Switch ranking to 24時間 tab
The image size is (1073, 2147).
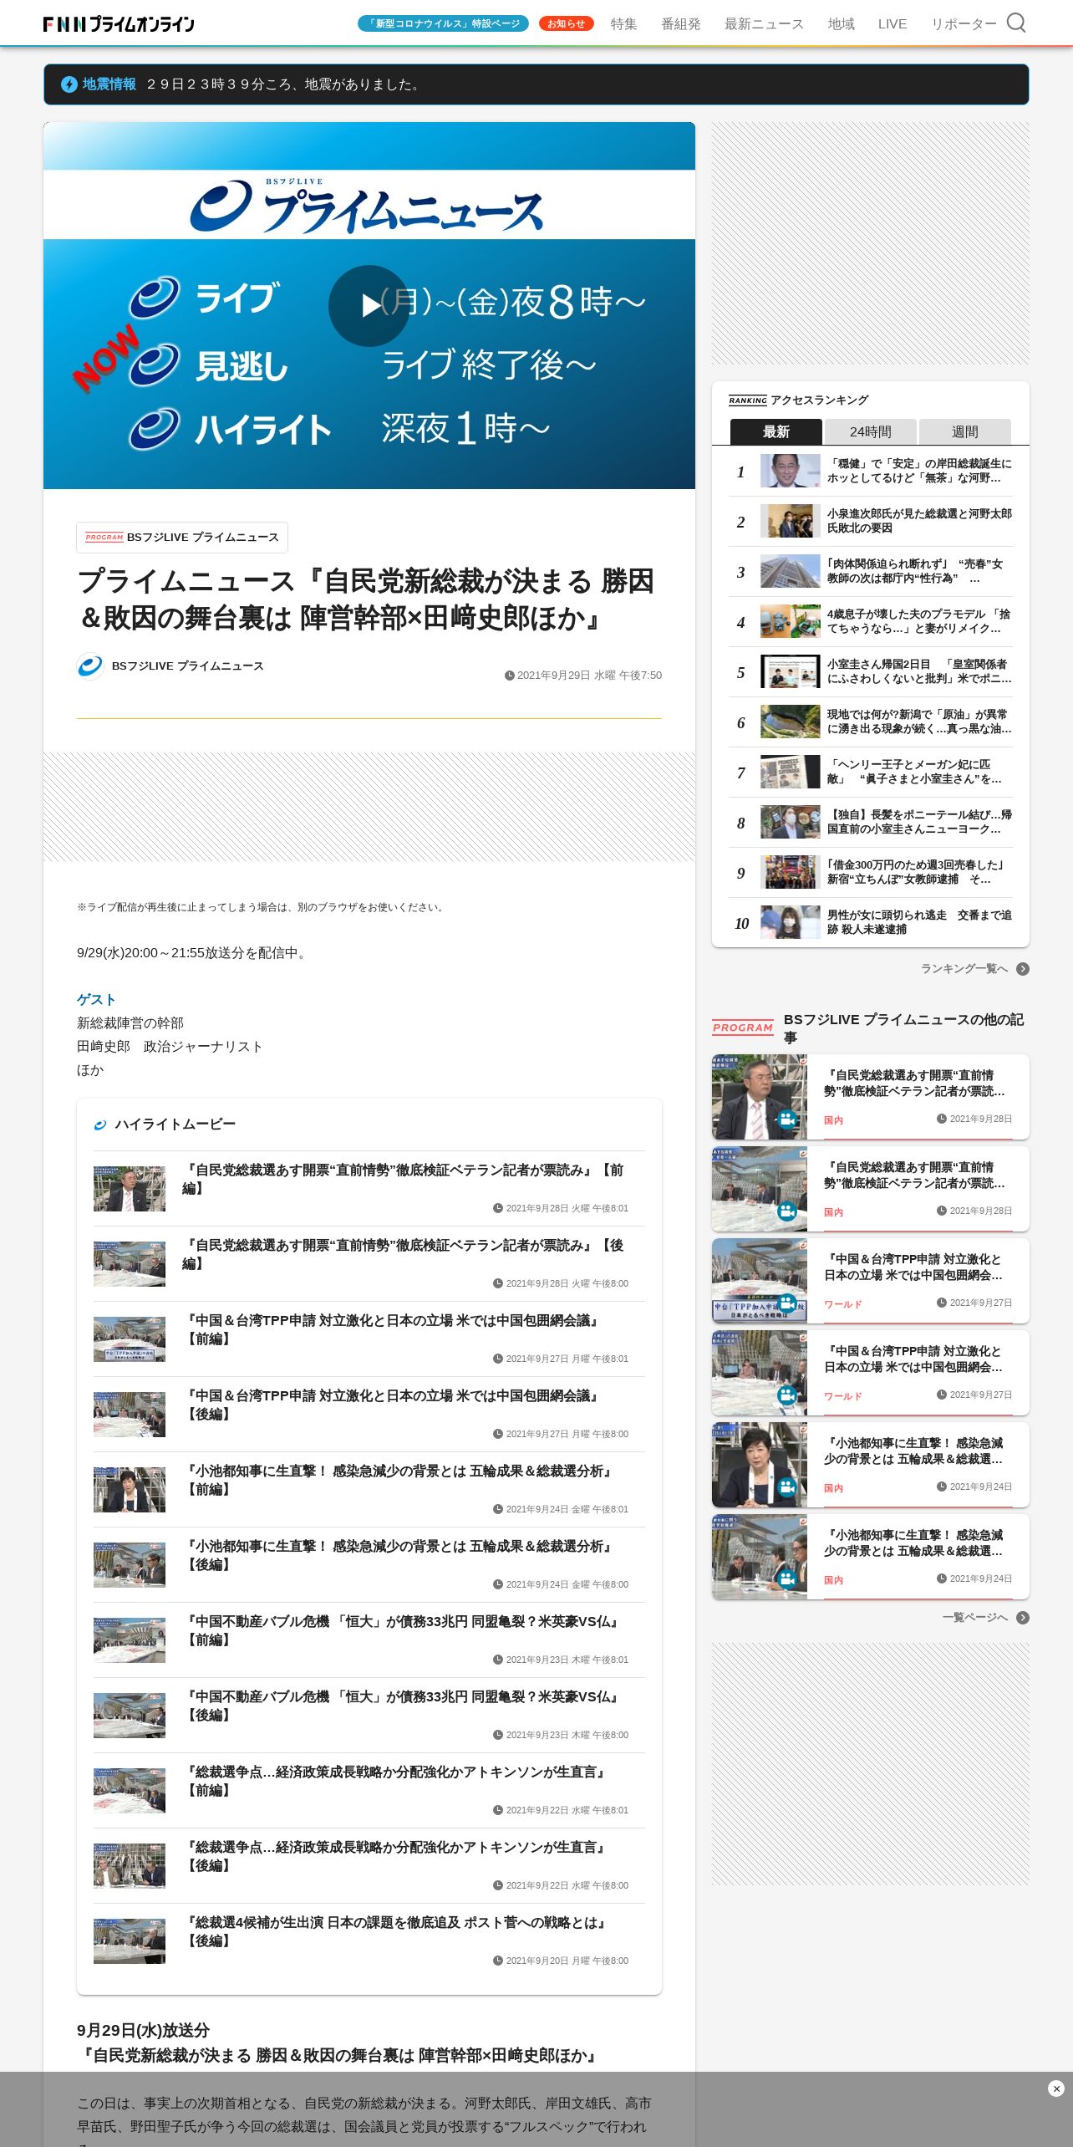point(871,431)
